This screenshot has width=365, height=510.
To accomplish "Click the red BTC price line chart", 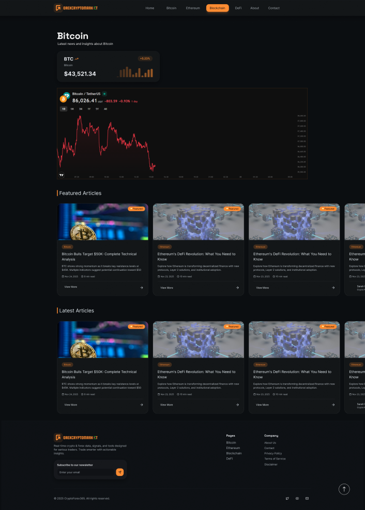I will pos(106,143).
